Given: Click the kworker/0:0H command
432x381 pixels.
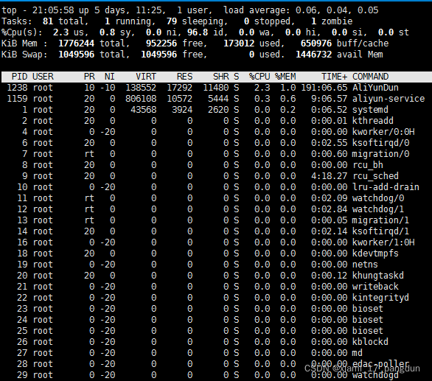Looking at the screenshot, I should point(383,132).
